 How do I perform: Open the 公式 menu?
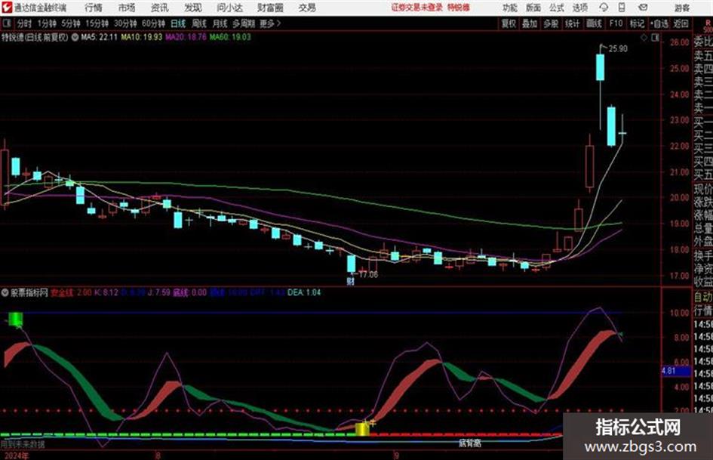click(557, 8)
